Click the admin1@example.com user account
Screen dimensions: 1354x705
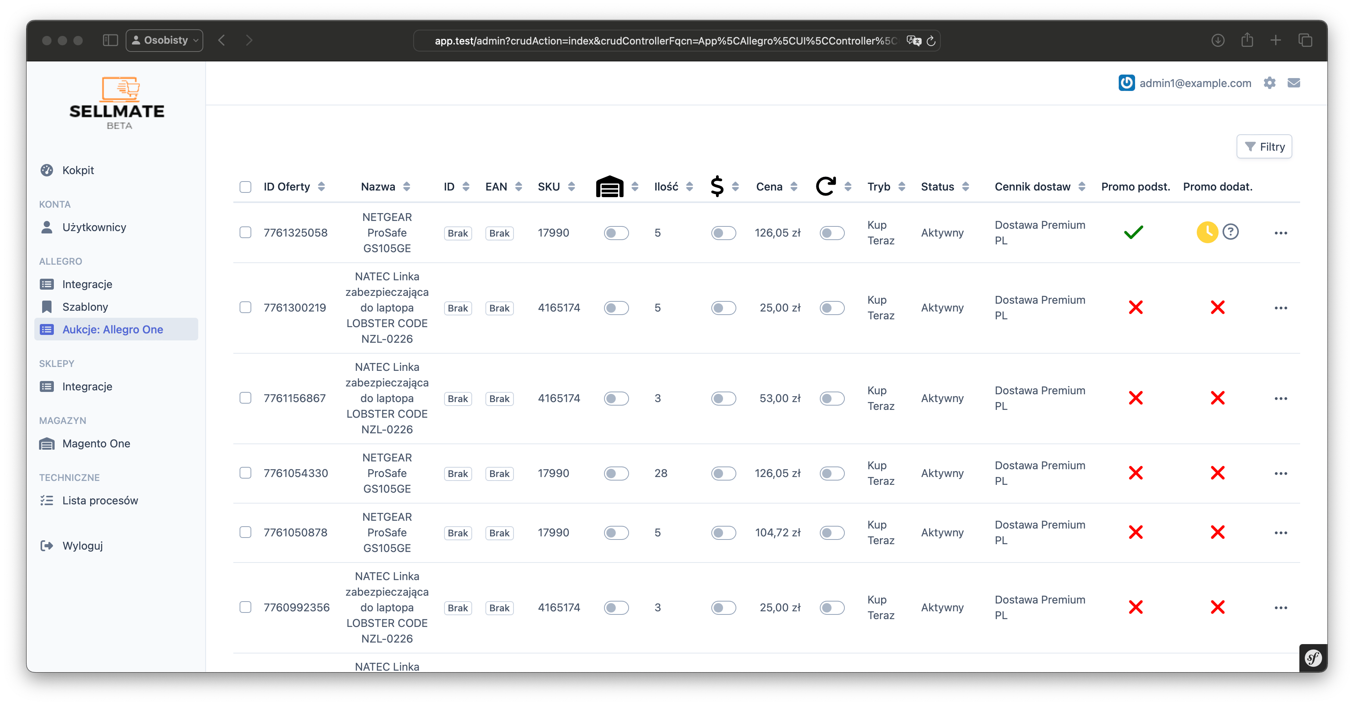pos(1185,83)
